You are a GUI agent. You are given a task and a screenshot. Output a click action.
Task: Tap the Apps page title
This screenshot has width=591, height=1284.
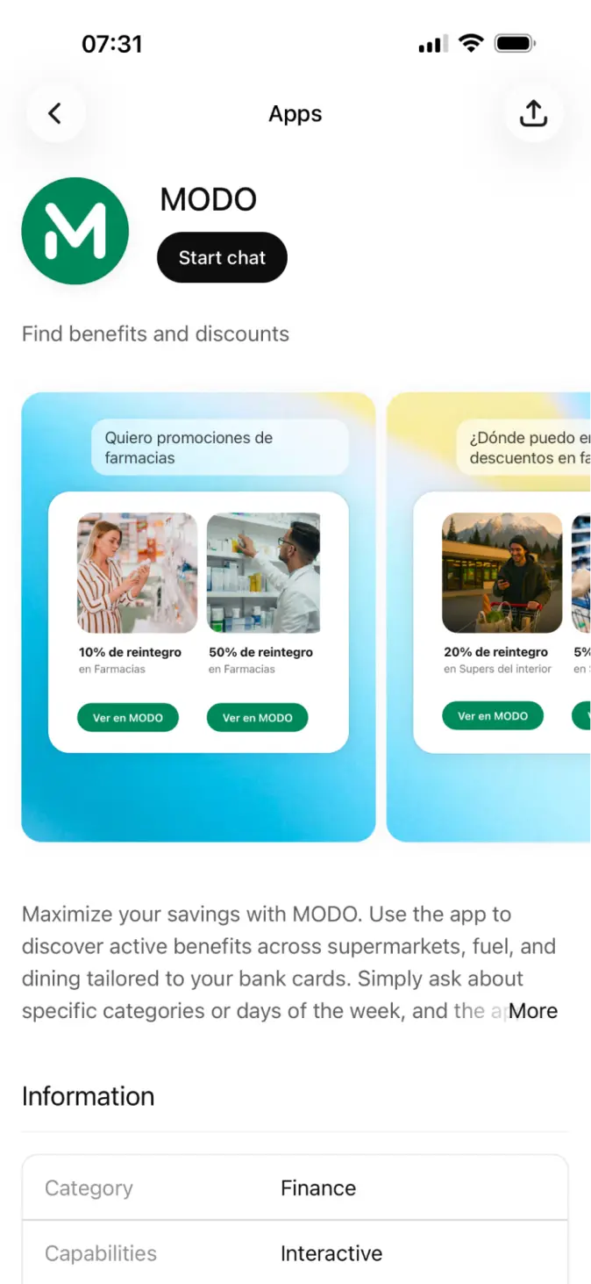point(295,114)
